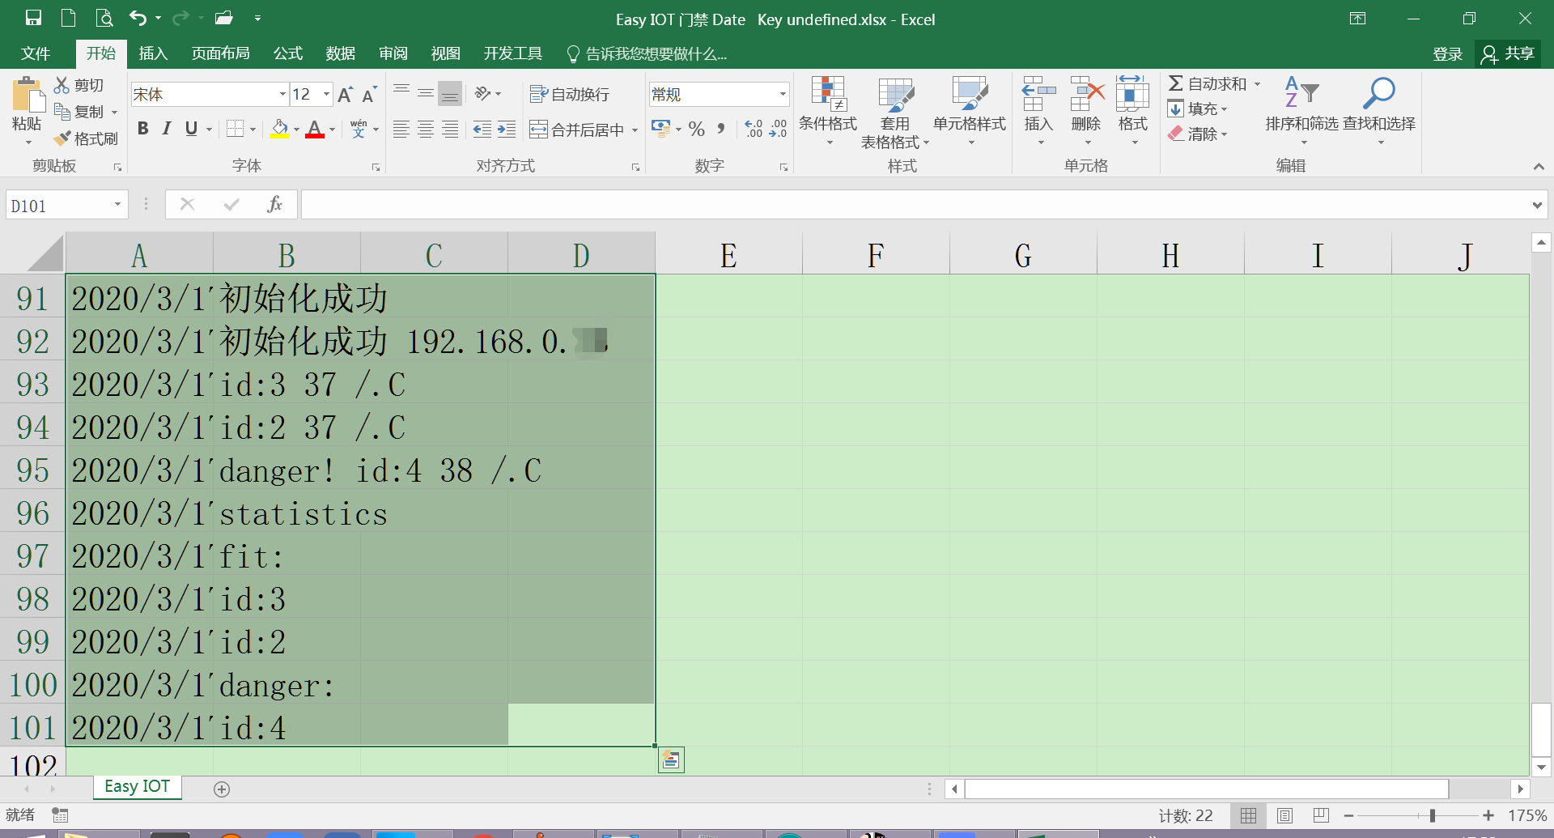Open Sort and Filter options

pos(1301,112)
